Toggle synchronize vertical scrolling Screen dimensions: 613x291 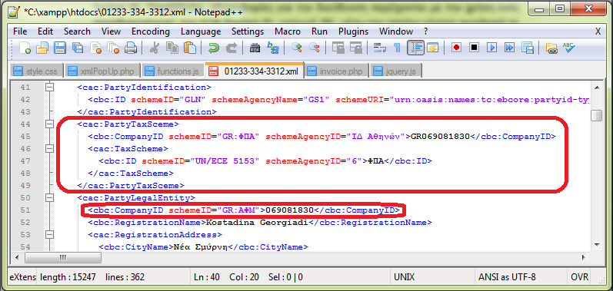[338, 48]
